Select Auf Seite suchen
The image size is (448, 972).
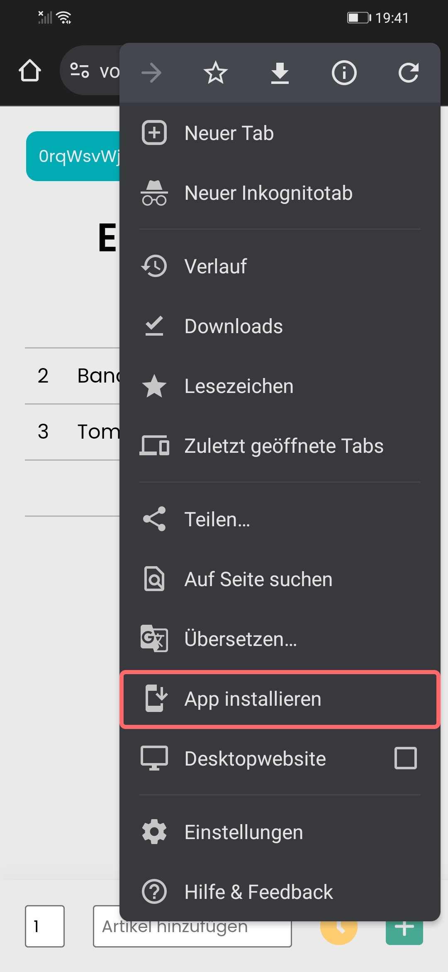click(x=280, y=579)
